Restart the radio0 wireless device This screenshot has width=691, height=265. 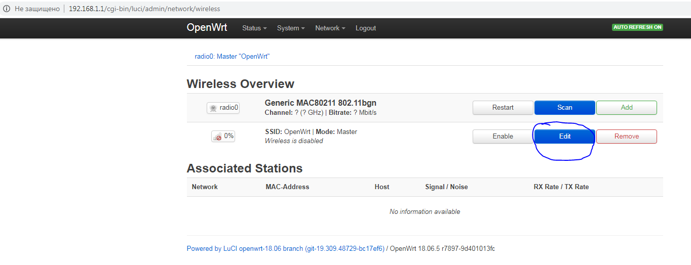503,108
